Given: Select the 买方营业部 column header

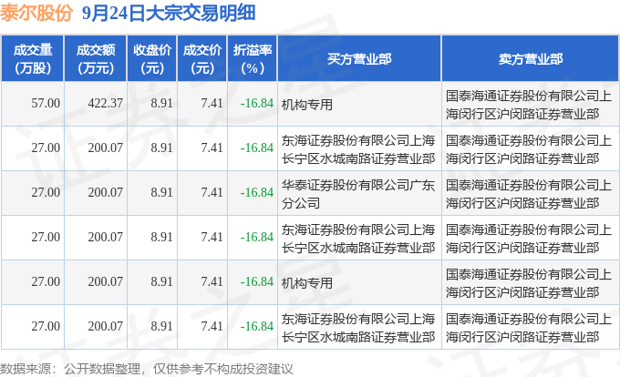Looking at the screenshot, I should coord(359,58).
